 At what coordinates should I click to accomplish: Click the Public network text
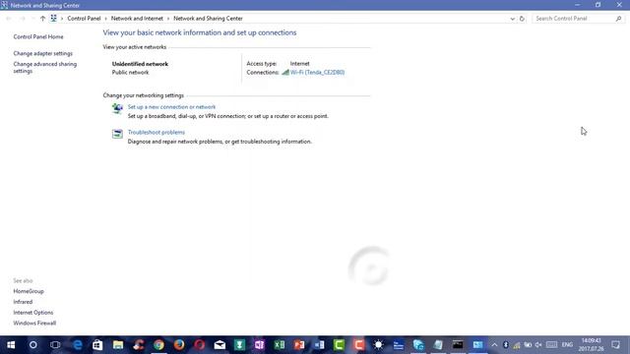(130, 72)
